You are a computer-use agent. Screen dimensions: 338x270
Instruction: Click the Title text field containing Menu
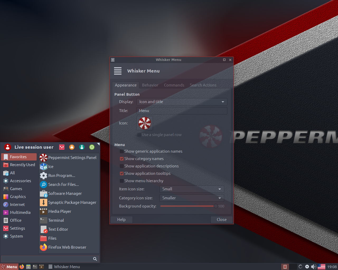pyautogui.click(x=182, y=111)
